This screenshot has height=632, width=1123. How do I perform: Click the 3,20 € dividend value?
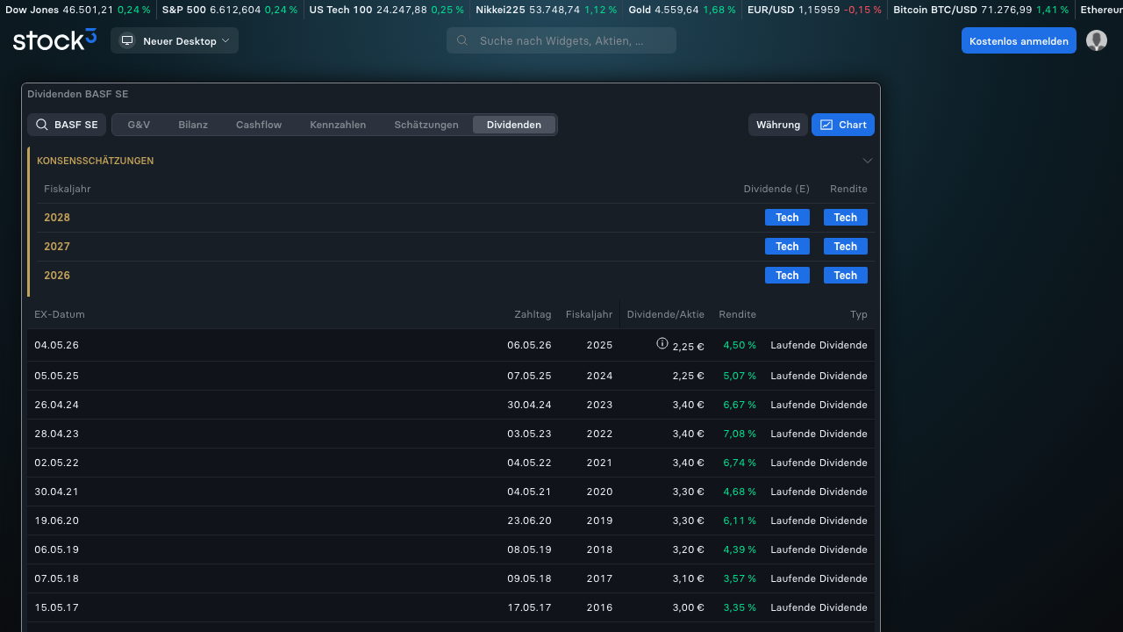(688, 549)
